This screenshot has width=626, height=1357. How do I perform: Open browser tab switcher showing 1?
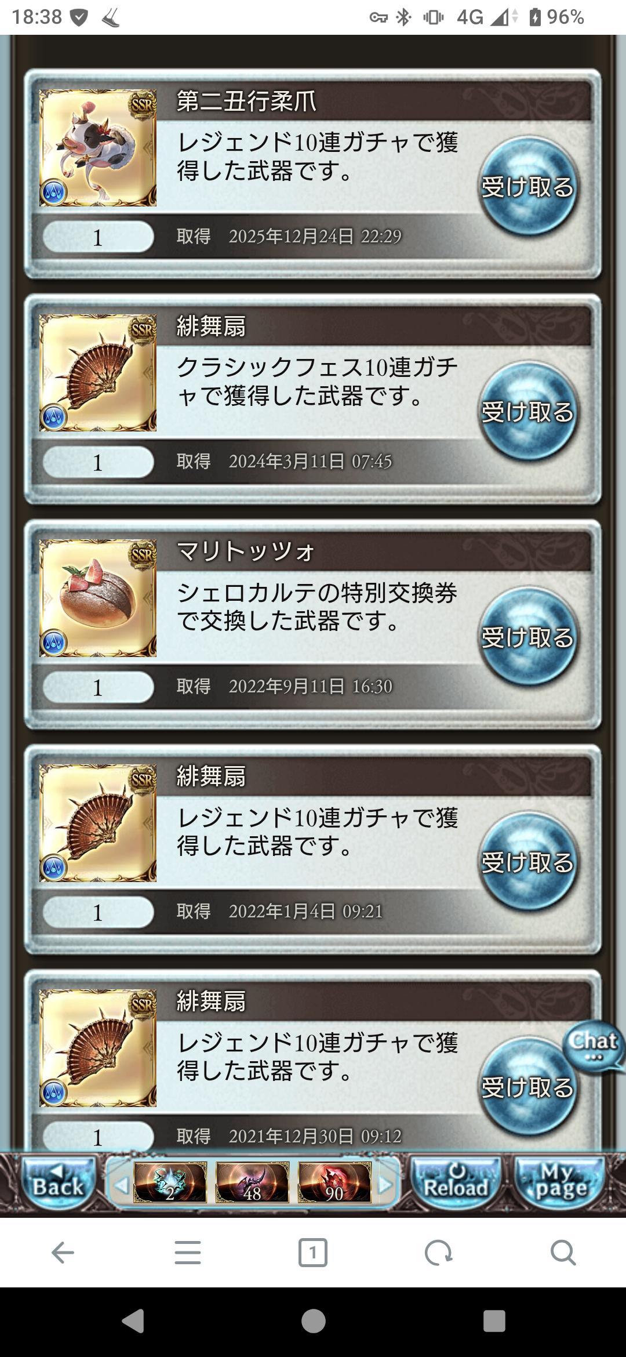pyautogui.click(x=313, y=1253)
